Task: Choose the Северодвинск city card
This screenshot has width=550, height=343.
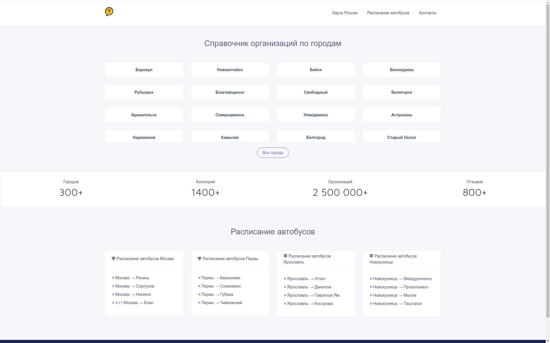Action: tap(230, 115)
